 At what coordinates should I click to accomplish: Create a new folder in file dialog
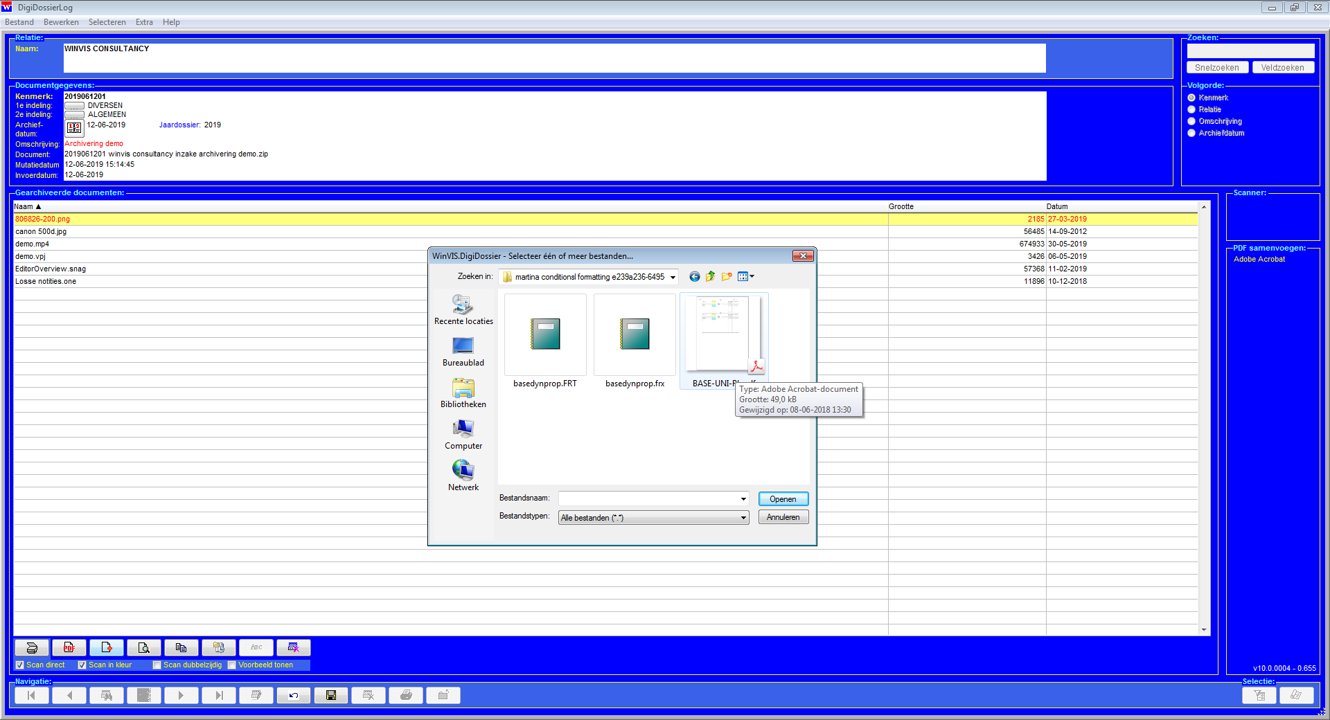pos(726,277)
